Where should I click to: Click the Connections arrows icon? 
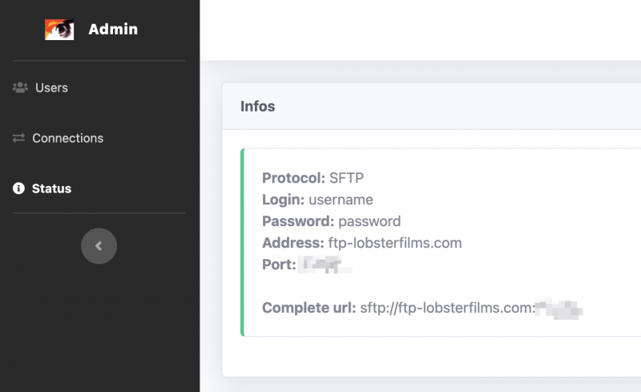point(19,138)
